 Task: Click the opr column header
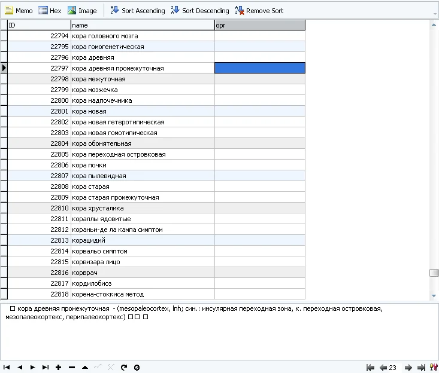[259, 25]
